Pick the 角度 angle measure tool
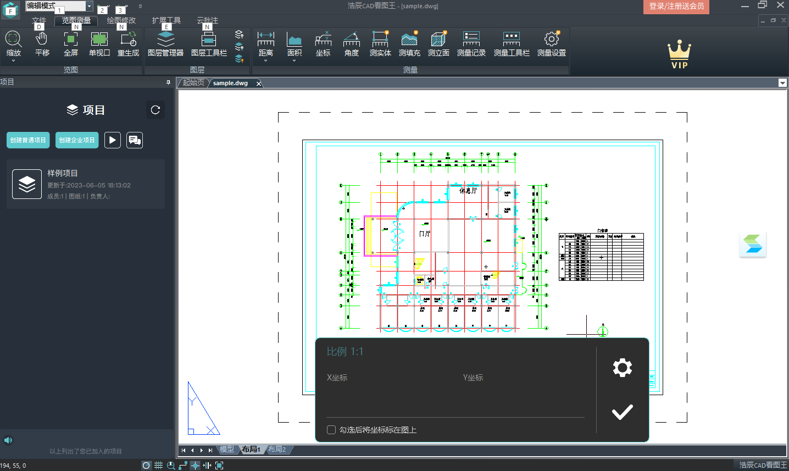Screen dimensions: 789x471 [352, 44]
